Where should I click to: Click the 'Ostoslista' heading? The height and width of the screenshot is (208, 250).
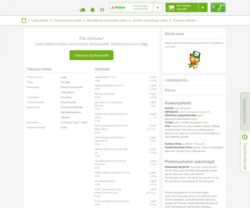[102, 69]
